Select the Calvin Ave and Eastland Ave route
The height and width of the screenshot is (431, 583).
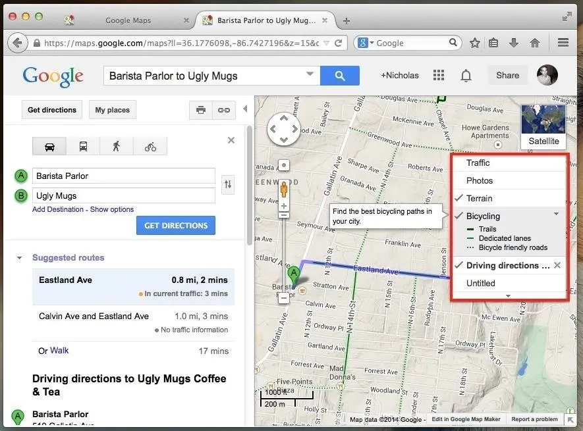134,323
